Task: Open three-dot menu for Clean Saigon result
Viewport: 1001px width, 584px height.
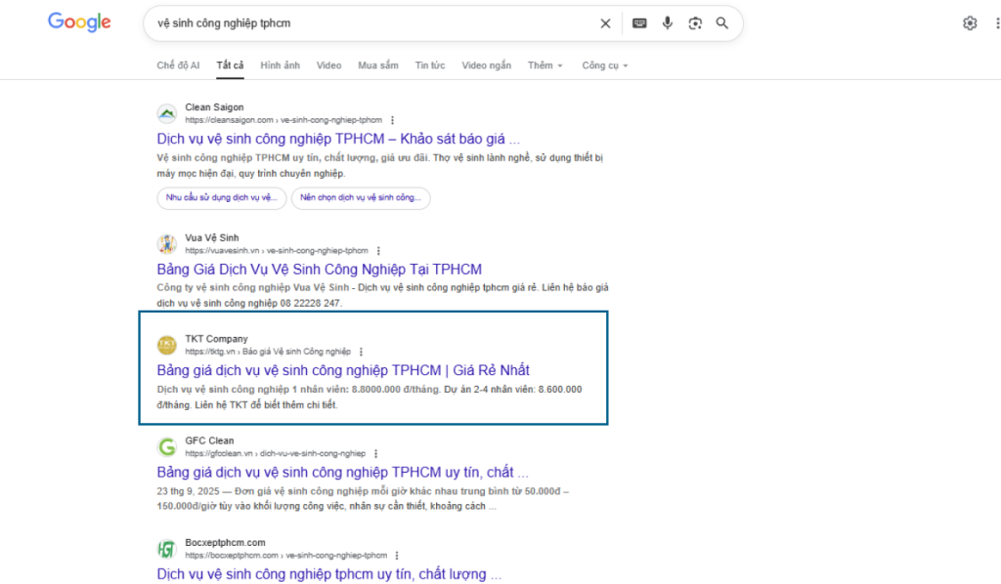Action: [393, 120]
